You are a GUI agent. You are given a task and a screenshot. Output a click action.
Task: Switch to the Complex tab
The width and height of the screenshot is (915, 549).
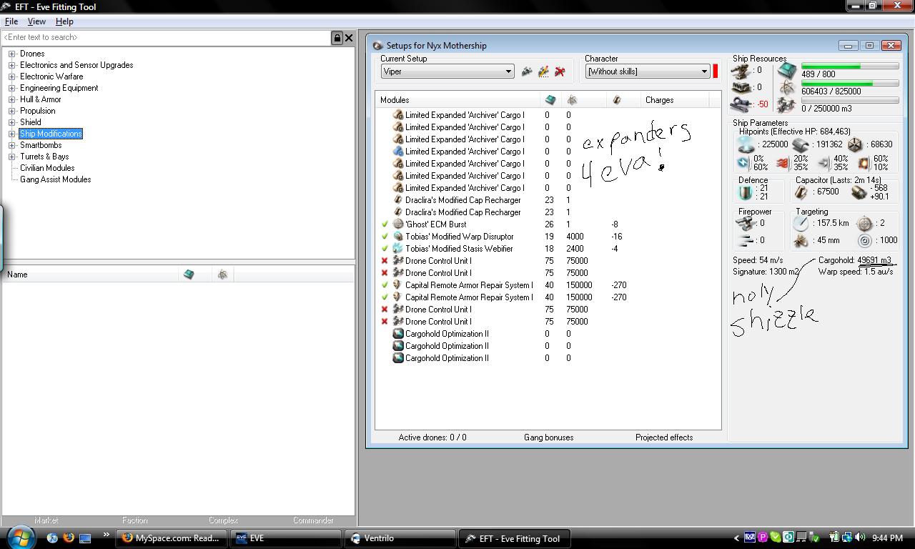coord(223,520)
